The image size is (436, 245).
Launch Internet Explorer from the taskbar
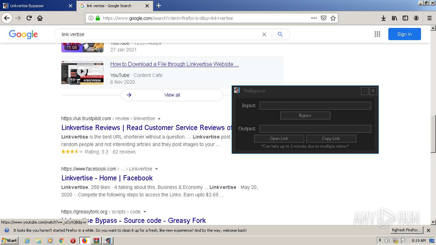[x=27, y=241]
